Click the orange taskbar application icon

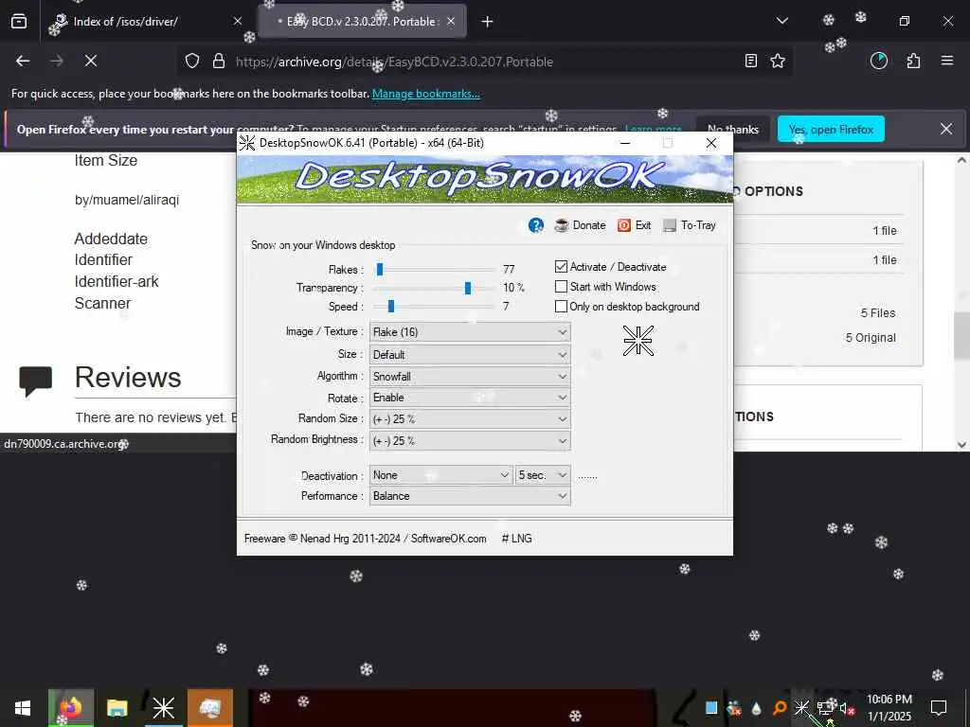pos(210,708)
